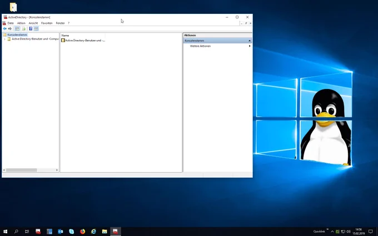Launch Firefox from the taskbar
This screenshot has width=378, height=236.
(x=82, y=232)
